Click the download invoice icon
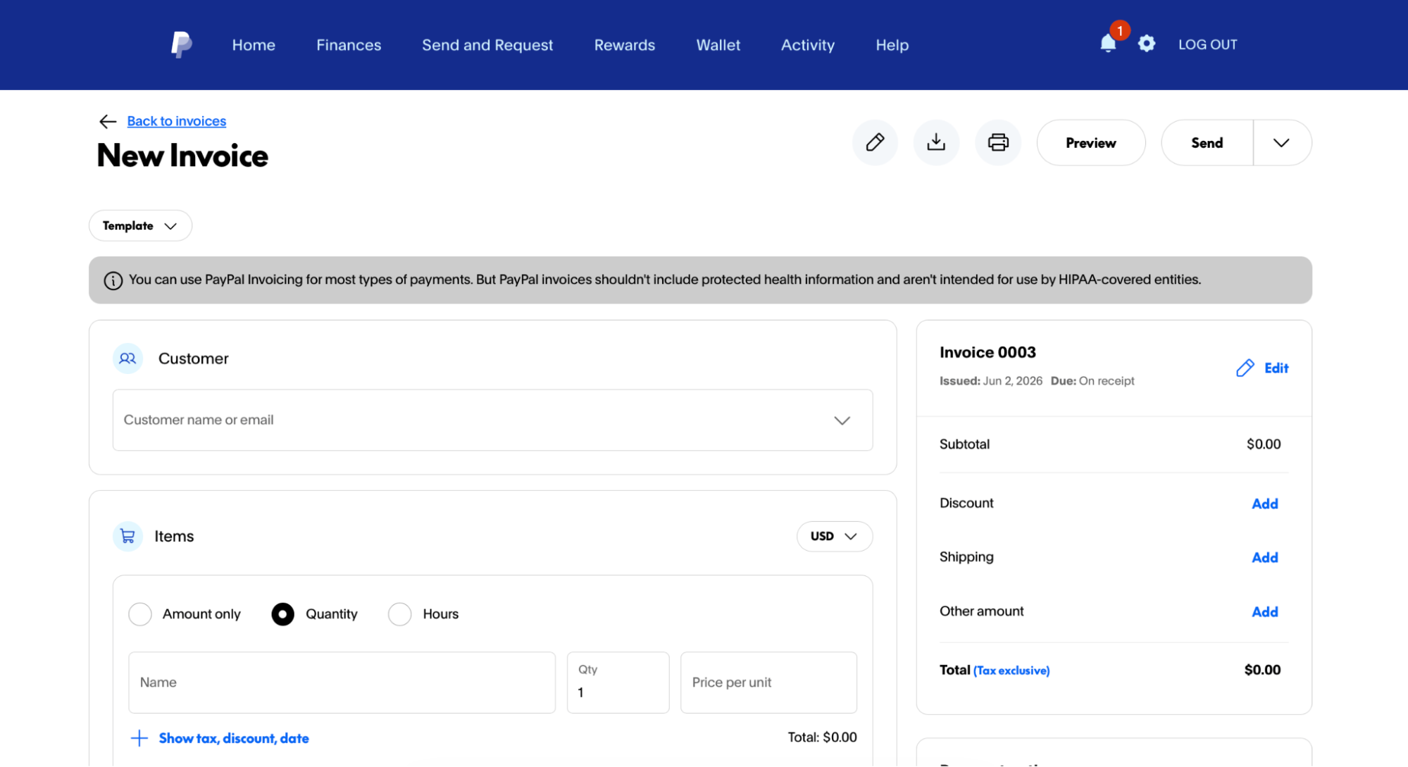The width and height of the screenshot is (1408, 767). click(x=936, y=142)
